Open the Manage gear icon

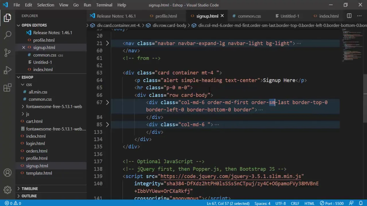(x=7, y=189)
